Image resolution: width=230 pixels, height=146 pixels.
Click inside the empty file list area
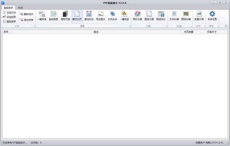115,86
